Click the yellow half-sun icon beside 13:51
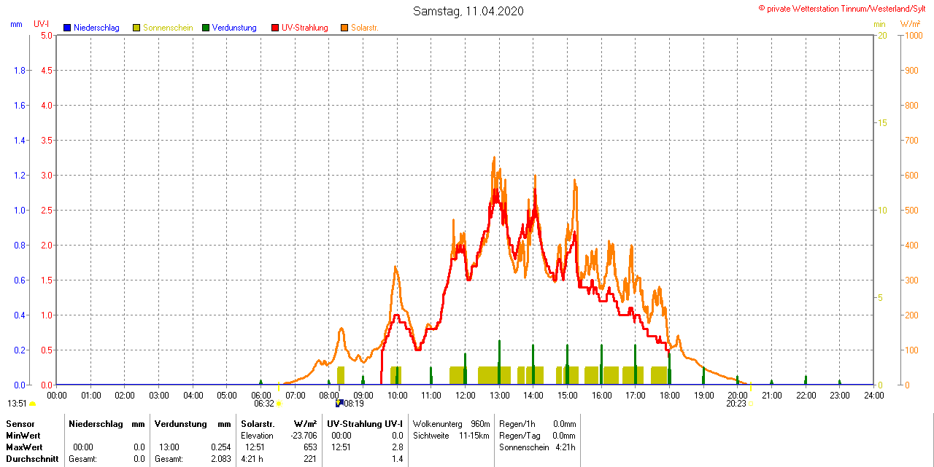934x467 pixels. click(x=32, y=404)
